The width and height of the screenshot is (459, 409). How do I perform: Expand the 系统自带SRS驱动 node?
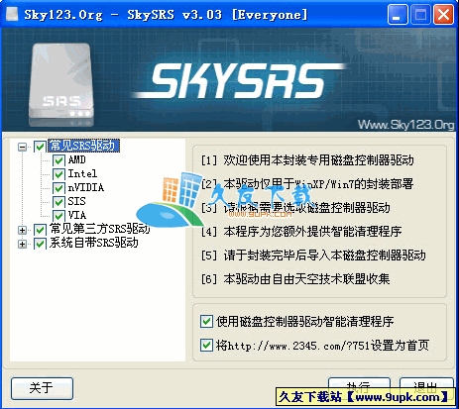(22, 244)
